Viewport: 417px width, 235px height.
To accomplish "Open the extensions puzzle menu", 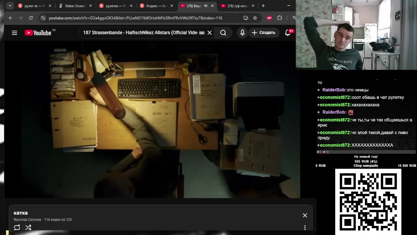I will tap(280, 18).
